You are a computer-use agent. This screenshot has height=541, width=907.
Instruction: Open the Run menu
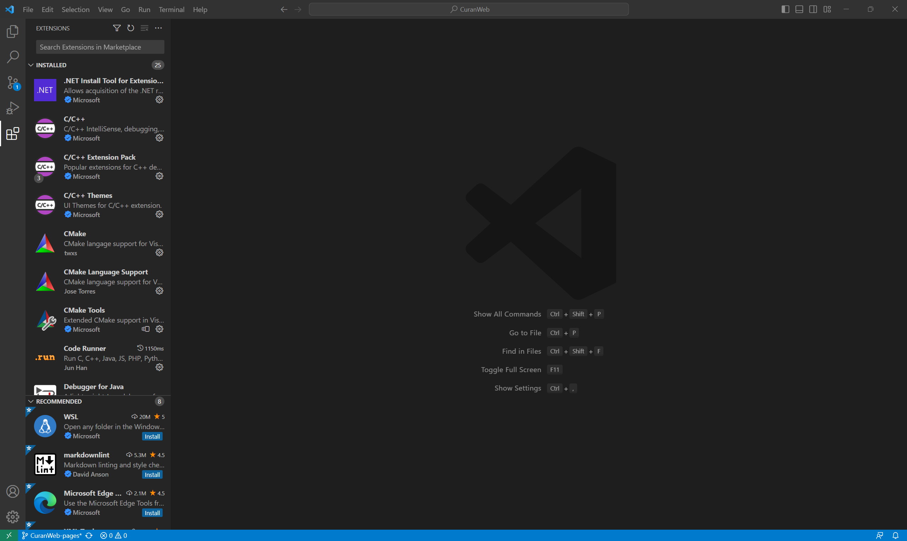144,10
